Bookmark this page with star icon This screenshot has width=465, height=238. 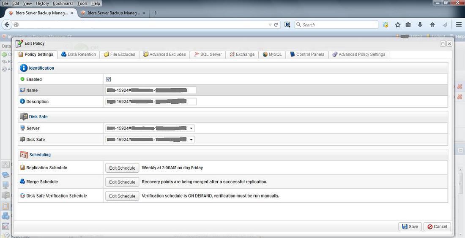click(398, 25)
